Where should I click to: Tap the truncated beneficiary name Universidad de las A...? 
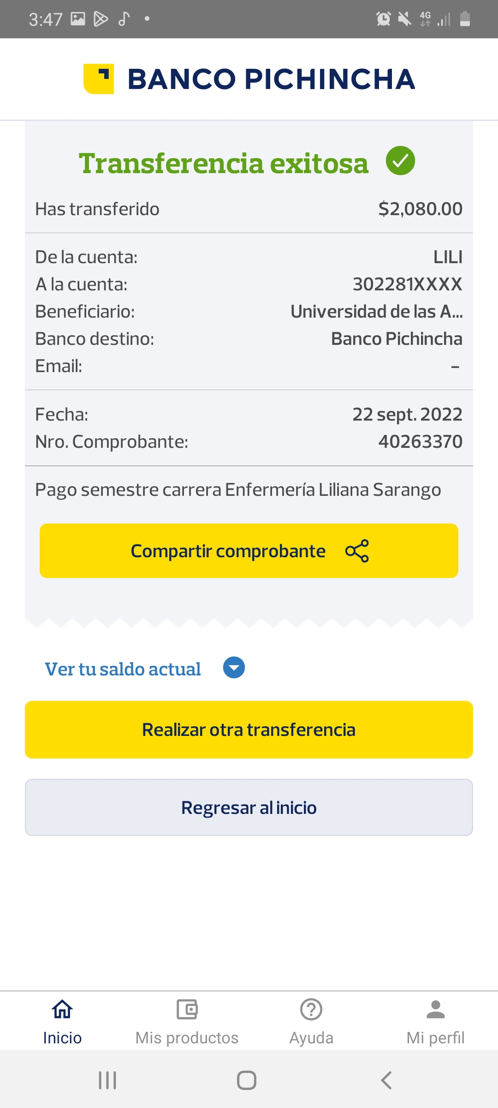tap(376, 312)
